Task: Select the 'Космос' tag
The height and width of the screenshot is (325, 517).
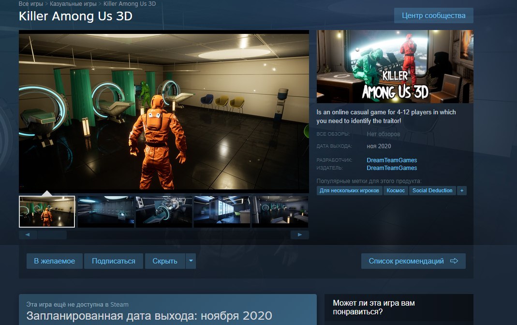Action: point(396,190)
